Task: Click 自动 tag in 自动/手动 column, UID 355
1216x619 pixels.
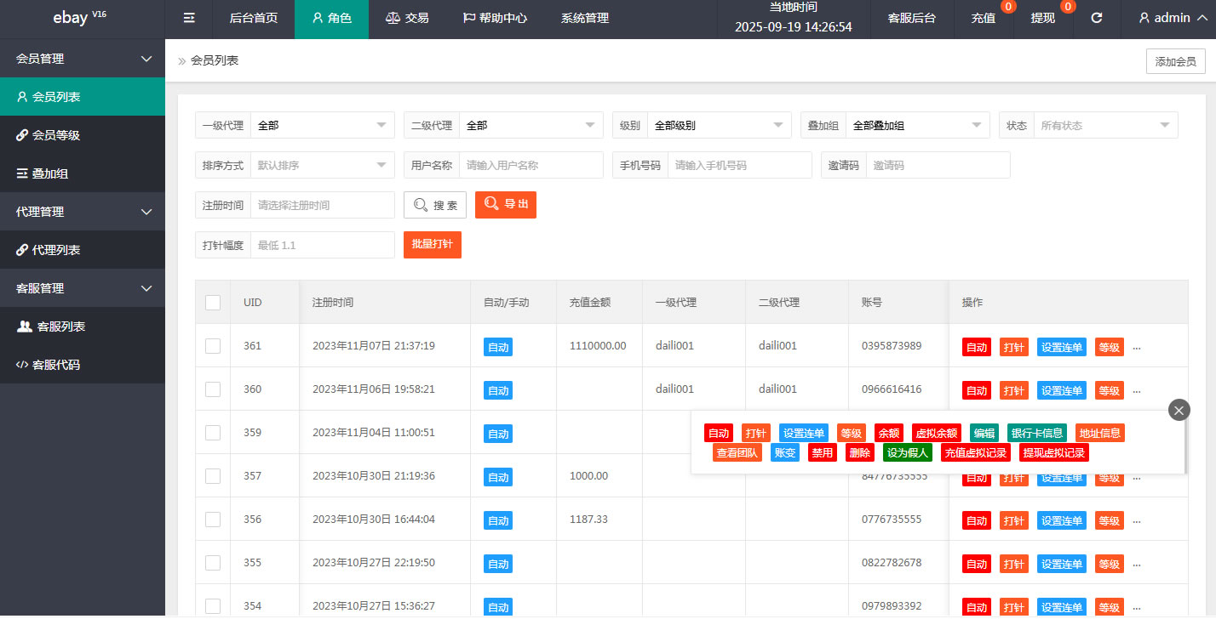Action: 498,564
